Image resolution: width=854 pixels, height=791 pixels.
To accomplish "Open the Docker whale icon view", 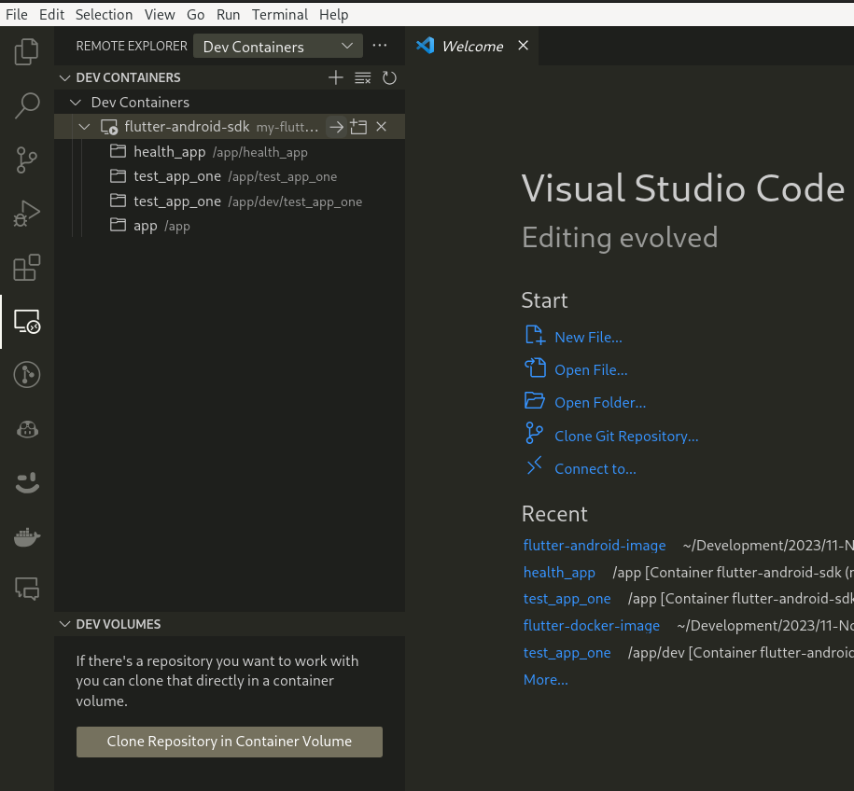I will [x=27, y=536].
